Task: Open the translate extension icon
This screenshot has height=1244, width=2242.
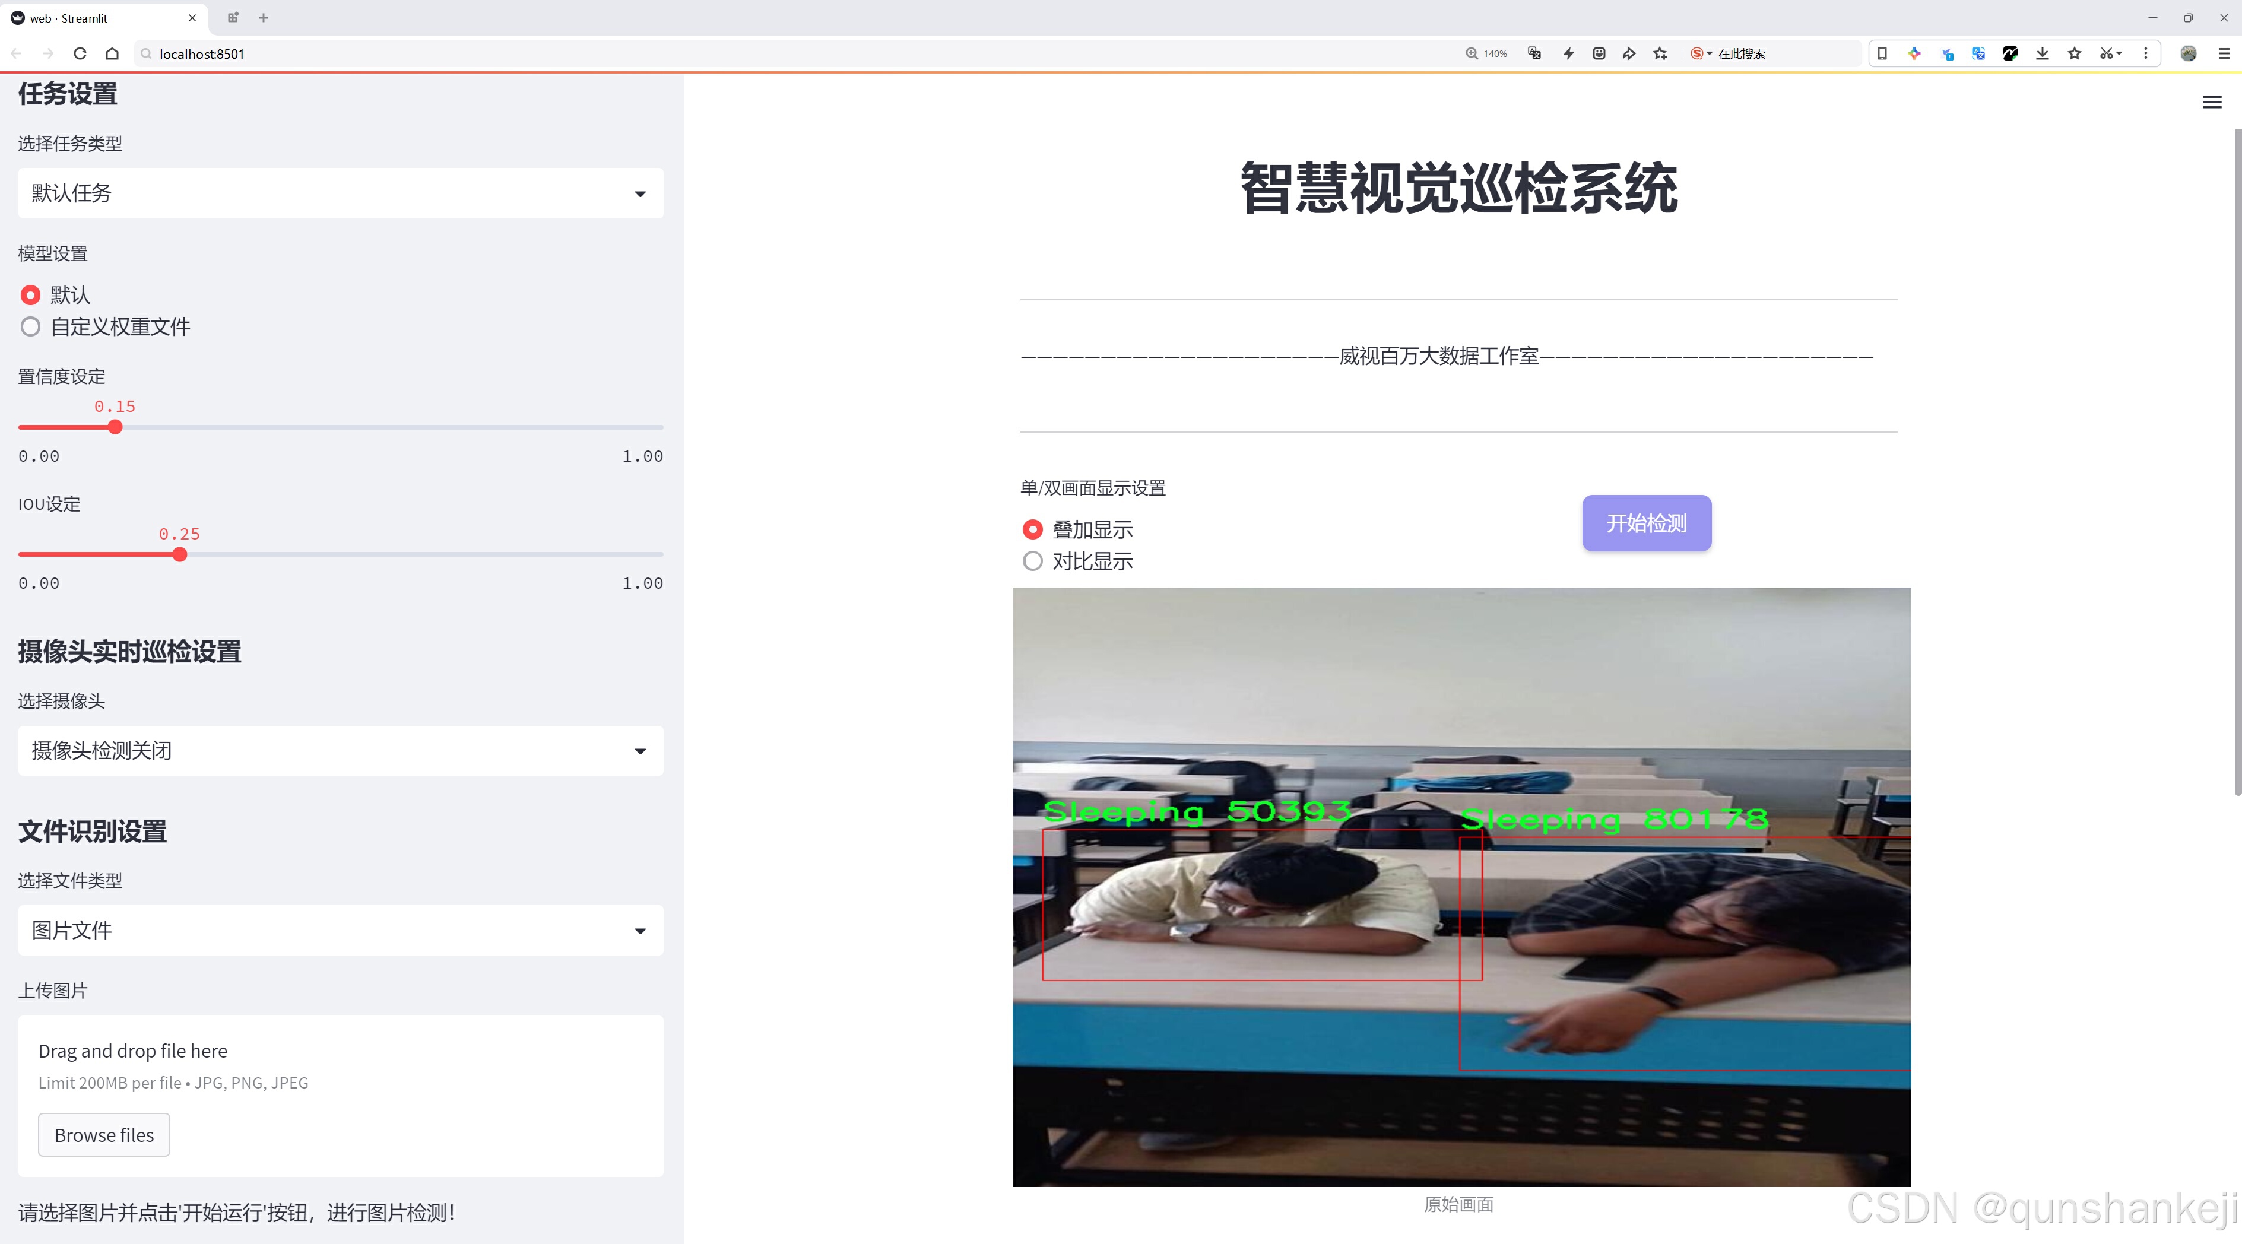Action: (1979, 53)
